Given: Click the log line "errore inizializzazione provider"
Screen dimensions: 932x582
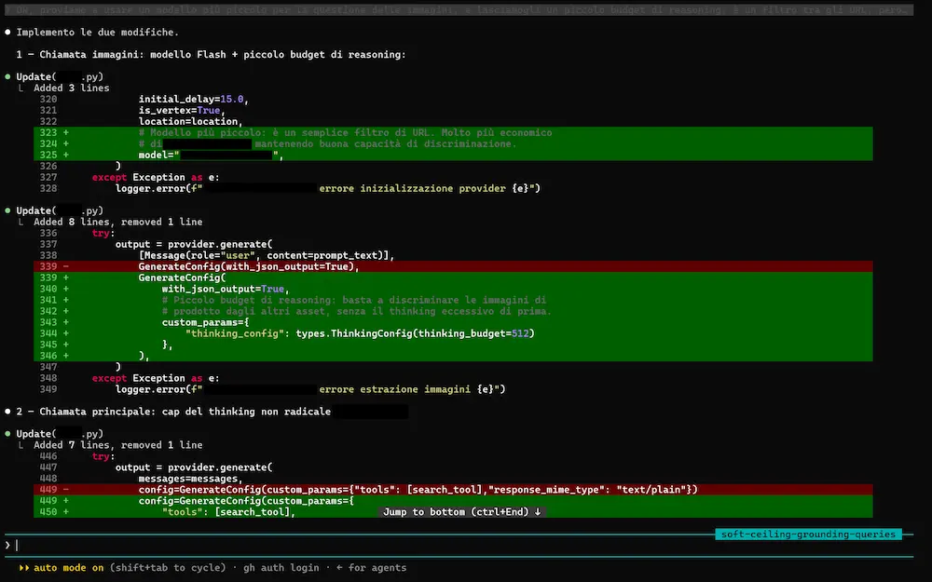Looking at the screenshot, I should (327, 189).
